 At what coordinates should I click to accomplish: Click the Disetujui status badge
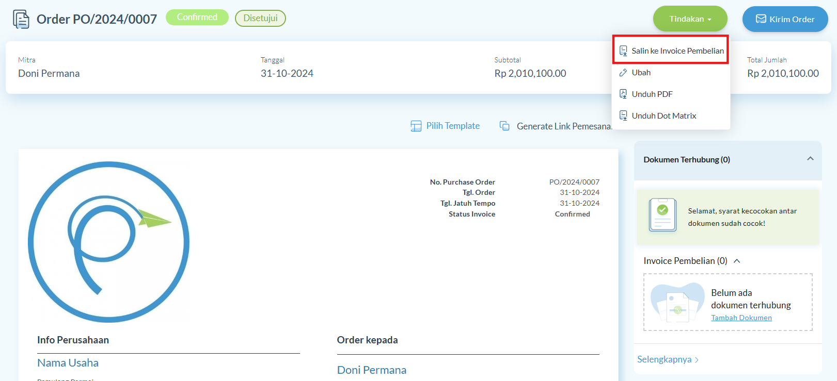[260, 18]
